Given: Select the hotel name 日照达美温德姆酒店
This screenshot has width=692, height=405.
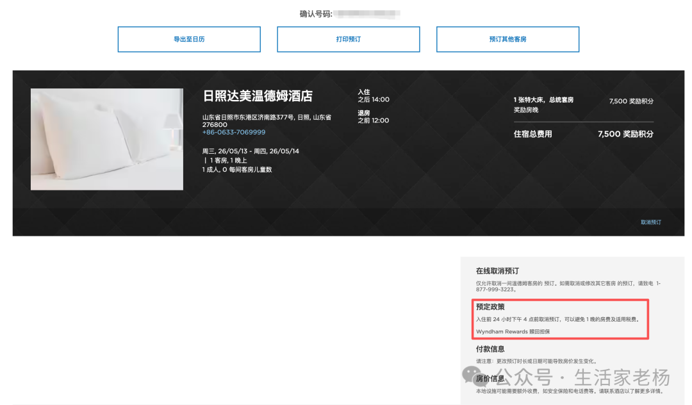Looking at the screenshot, I should coord(258,96).
